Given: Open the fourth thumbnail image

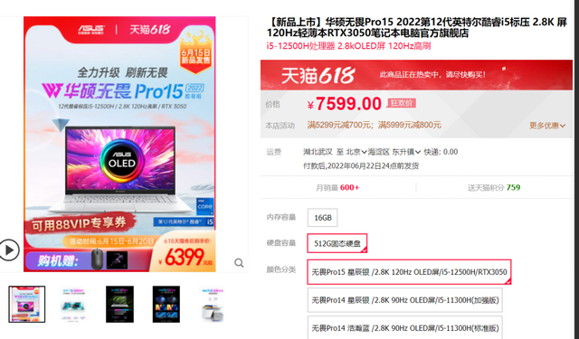Looking at the screenshot, I should click(x=166, y=304).
